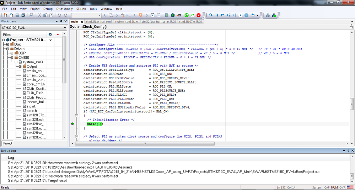
Task: Click the Go play button icon
Action: coord(241,15)
